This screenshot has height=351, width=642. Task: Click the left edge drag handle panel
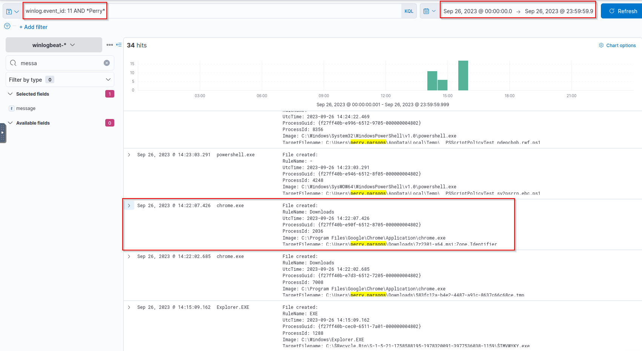3,133
